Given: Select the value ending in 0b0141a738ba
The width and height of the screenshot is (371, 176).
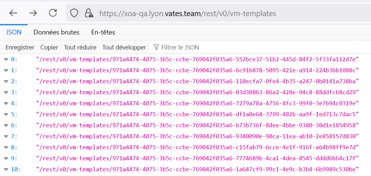Looking at the screenshot, I should click(x=197, y=81).
